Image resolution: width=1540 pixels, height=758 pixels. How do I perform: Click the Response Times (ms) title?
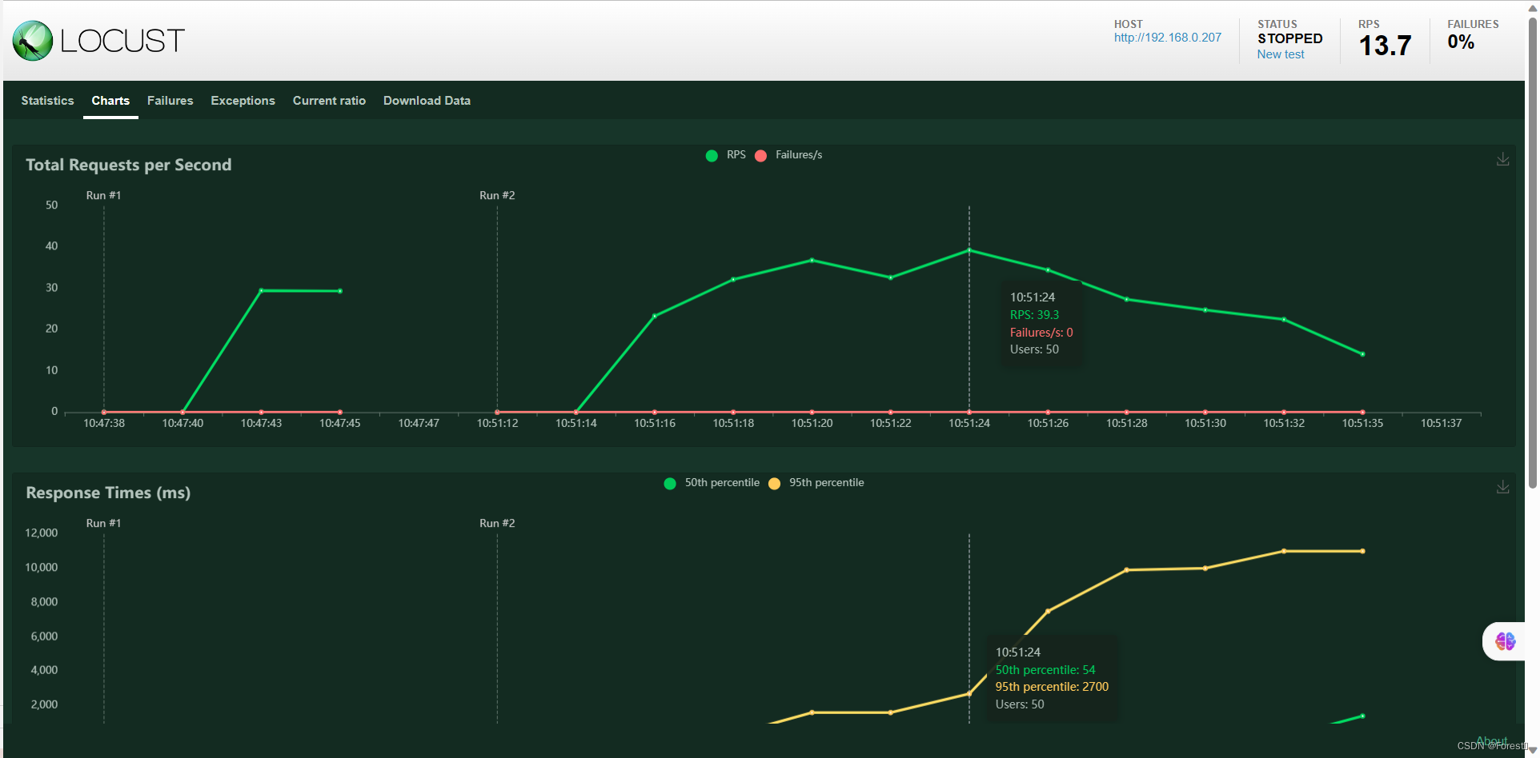click(x=108, y=493)
